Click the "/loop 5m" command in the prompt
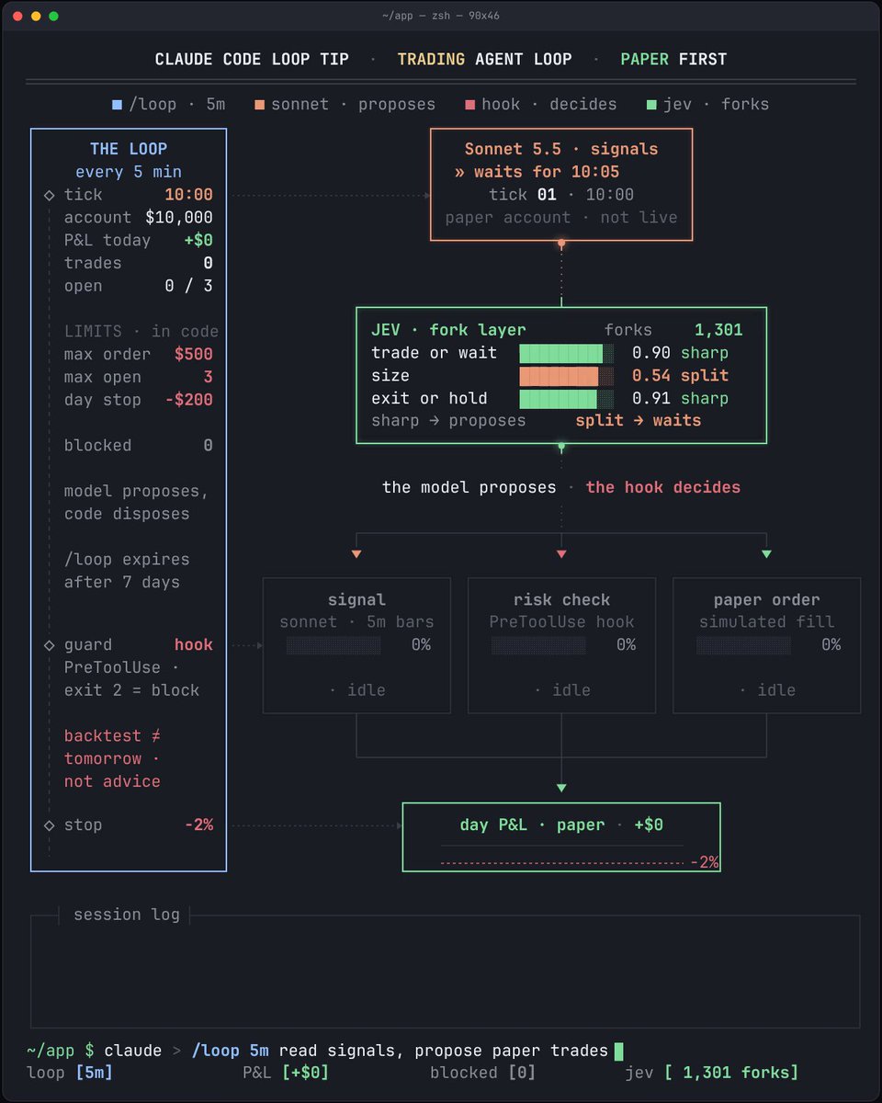This screenshot has height=1103, width=882. click(230, 1051)
